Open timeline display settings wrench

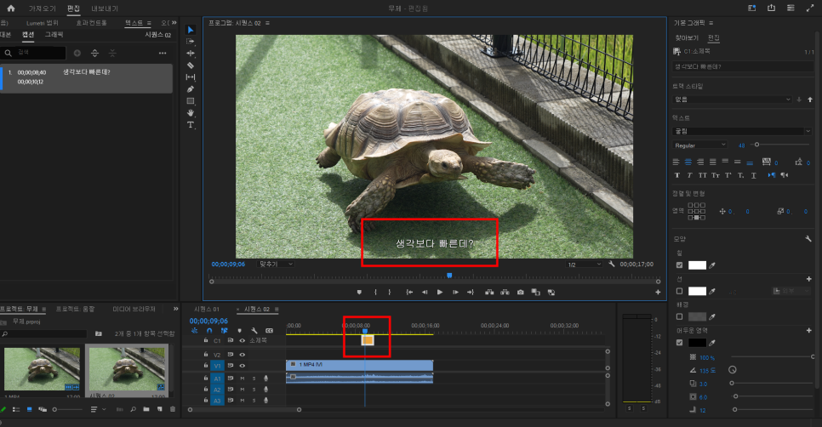(254, 331)
